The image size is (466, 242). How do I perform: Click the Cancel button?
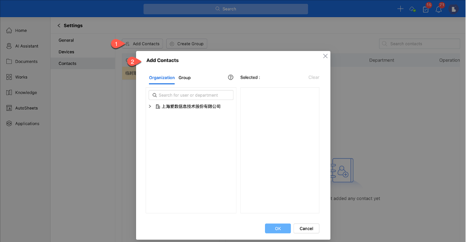(x=306, y=229)
